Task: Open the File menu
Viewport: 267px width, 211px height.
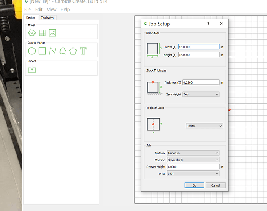Action: coord(28,10)
